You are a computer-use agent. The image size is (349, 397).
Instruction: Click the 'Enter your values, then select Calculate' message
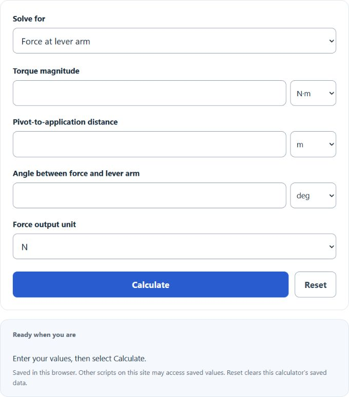(80, 358)
